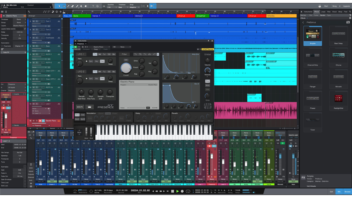This screenshot has width=352, height=198.
Task: Select the Mute tool in the toolbar
Action: [x=82, y=6]
